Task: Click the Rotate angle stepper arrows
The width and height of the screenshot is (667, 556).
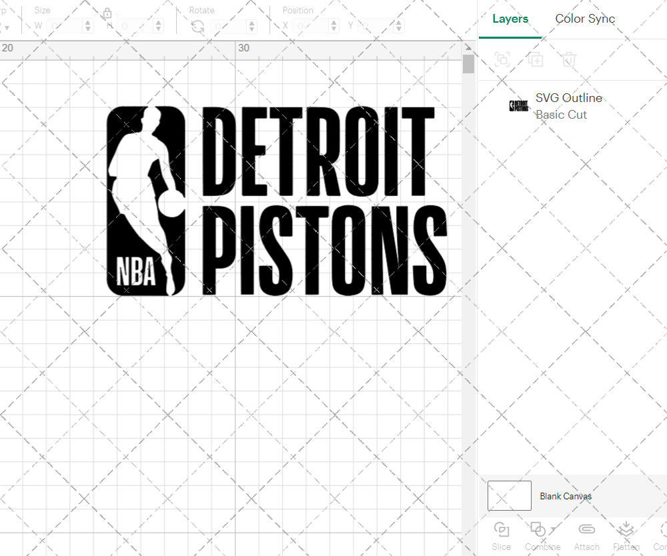Action: 251,25
